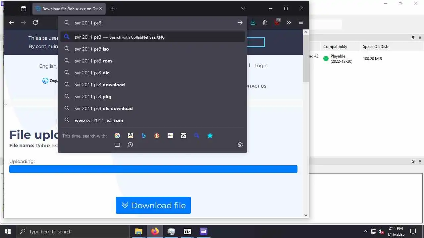The image size is (424, 238).
Task: Reload the current page
Action: 35,22
